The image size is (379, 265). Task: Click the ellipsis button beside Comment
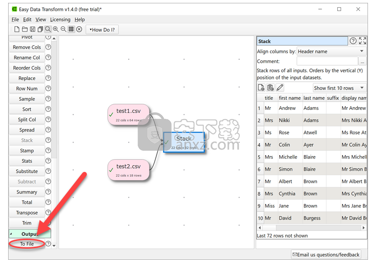tap(362, 61)
